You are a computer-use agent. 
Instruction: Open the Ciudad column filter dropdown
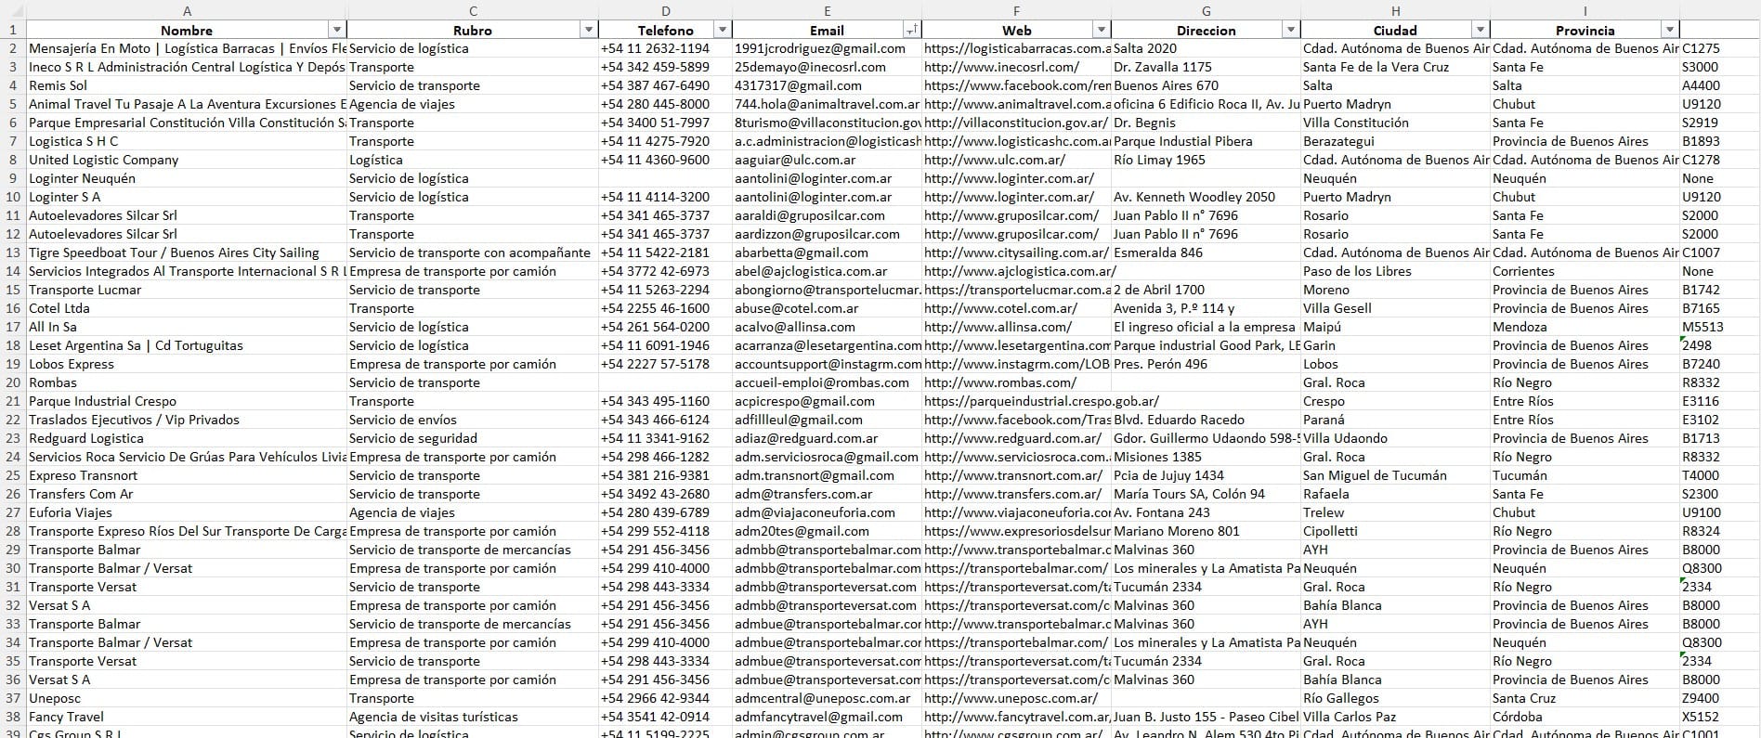pos(1480,31)
